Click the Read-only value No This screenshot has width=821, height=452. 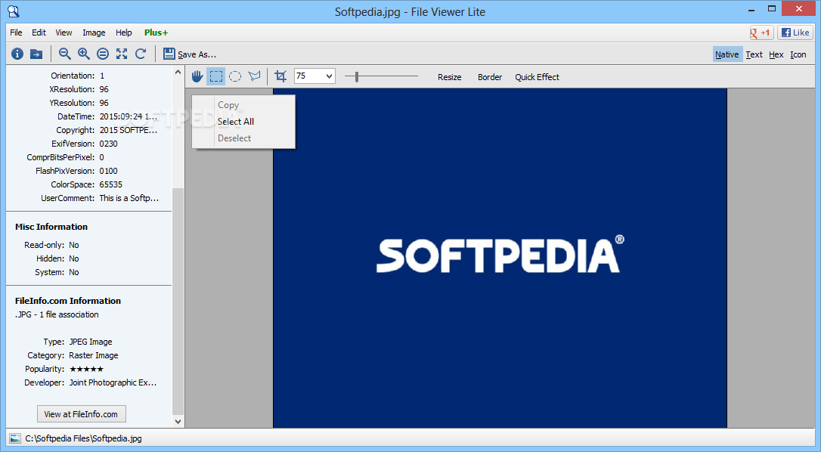click(74, 245)
